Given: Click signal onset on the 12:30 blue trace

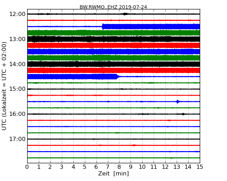Looking at the screenshot, I should [103, 26].
